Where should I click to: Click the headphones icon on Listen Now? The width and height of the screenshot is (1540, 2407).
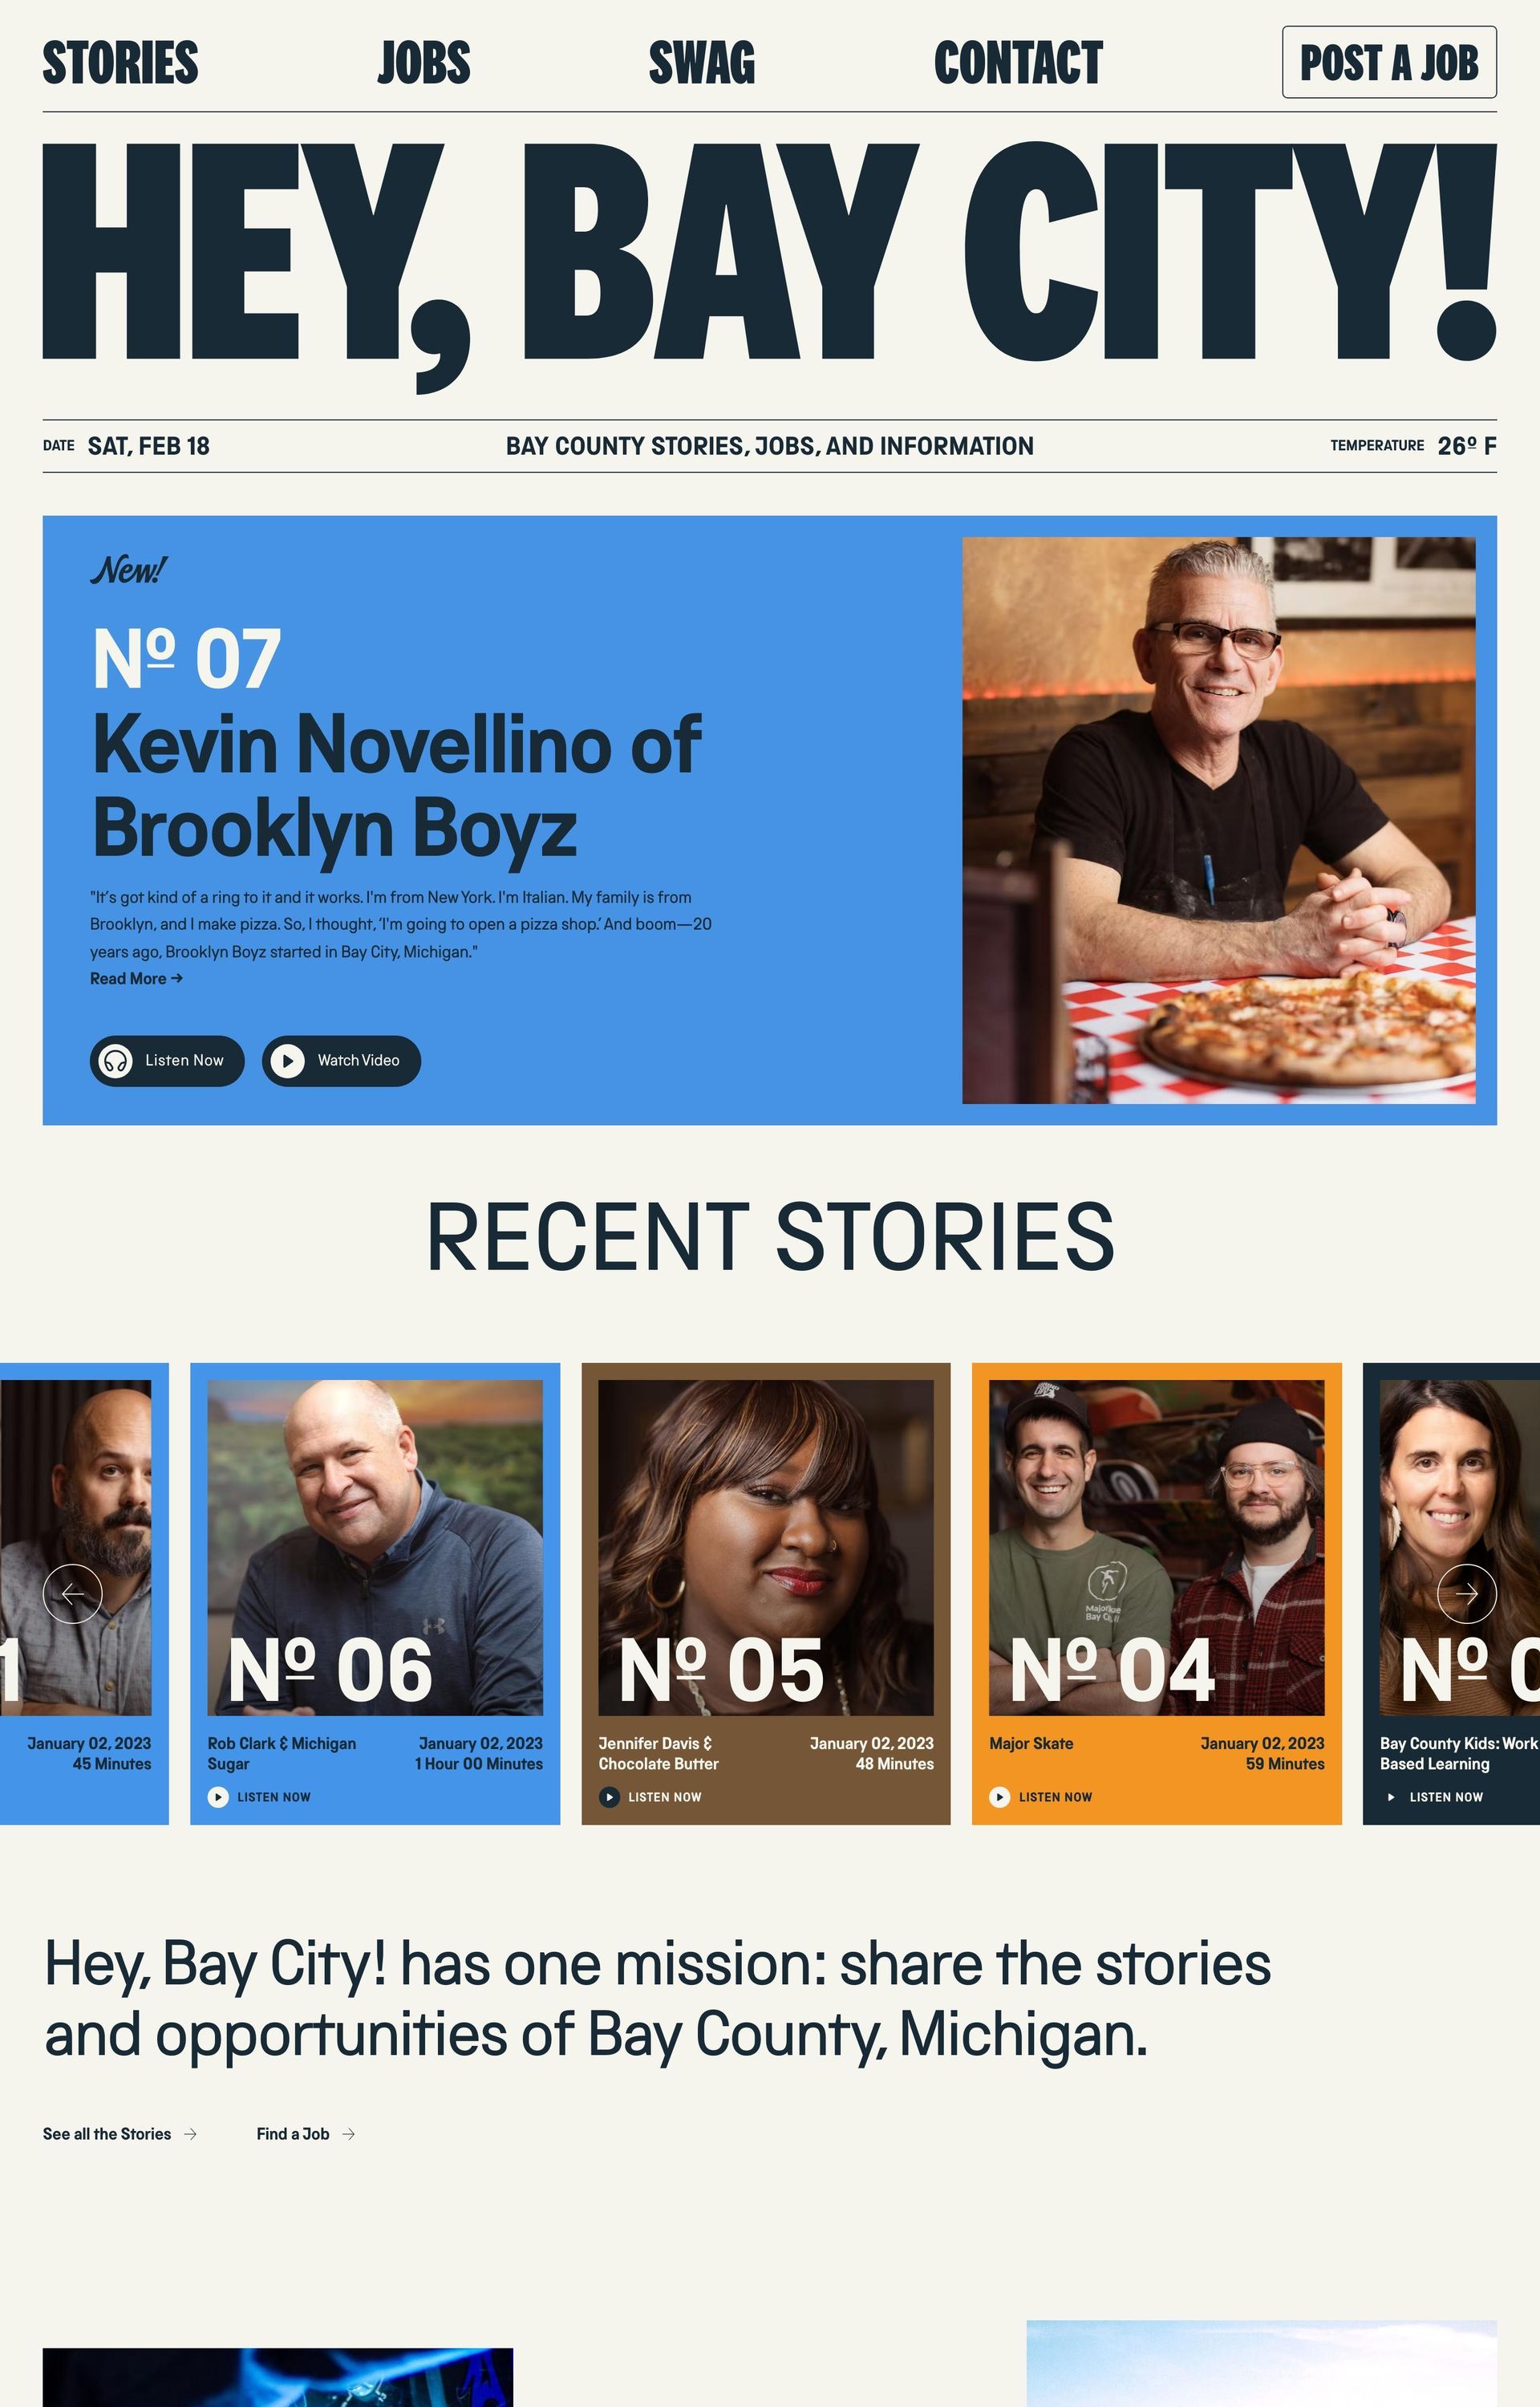pos(116,1060)
